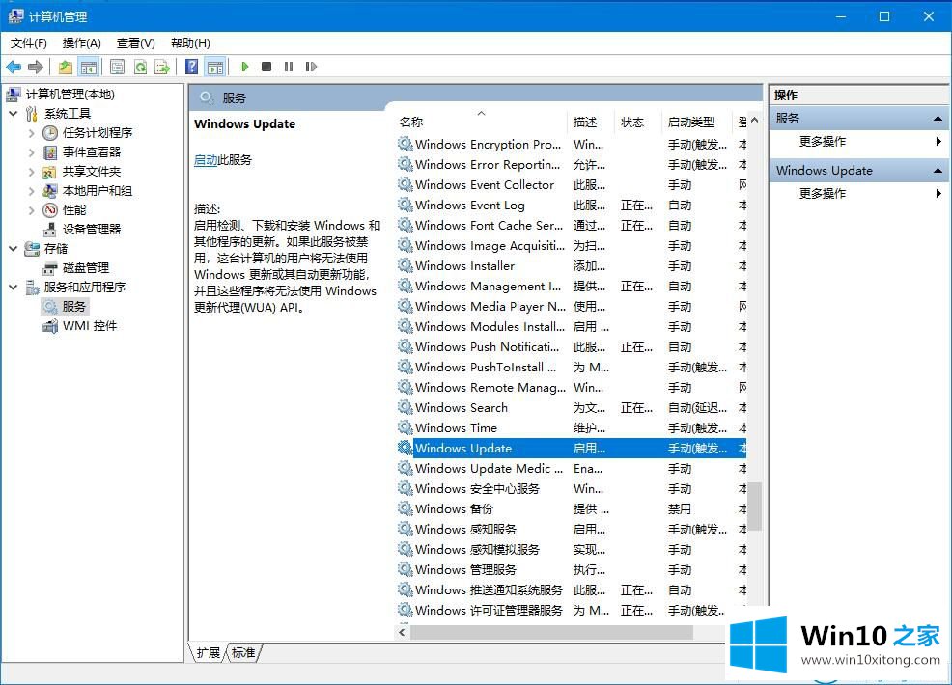This screenshot has height=685, width=952.
Task: Click the Export List toolbar icon
Action: click(162, 67)
